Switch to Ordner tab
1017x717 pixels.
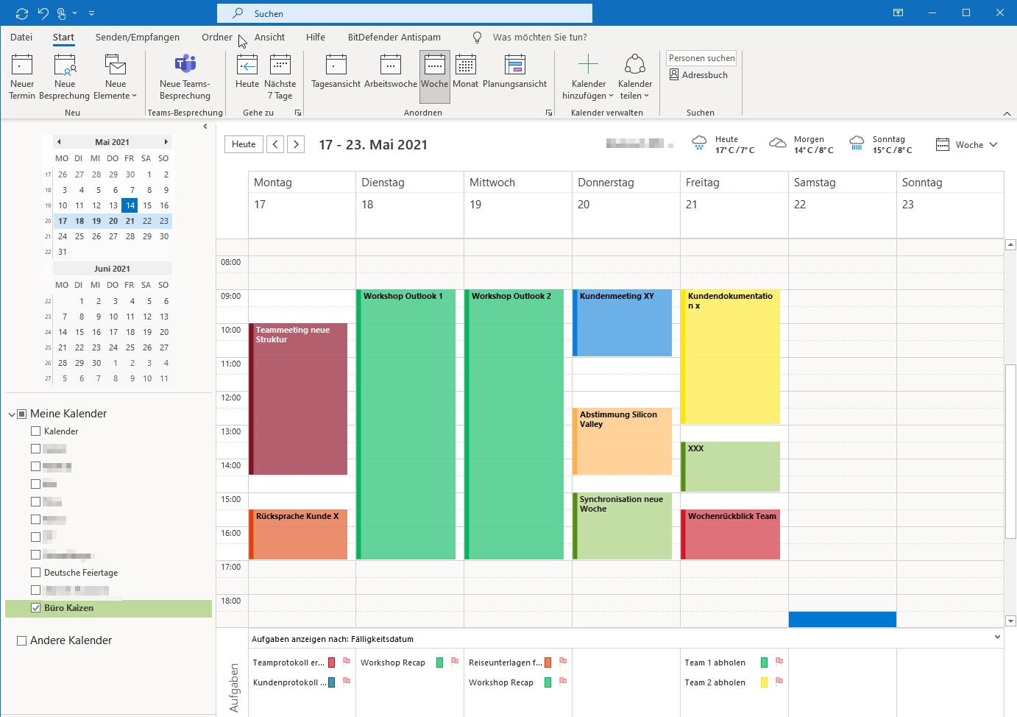(x=217, y=37)
